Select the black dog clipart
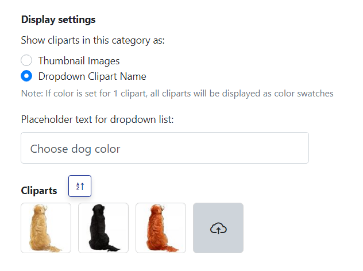Viewport: 363px width, 271px height. click(103, 228)
